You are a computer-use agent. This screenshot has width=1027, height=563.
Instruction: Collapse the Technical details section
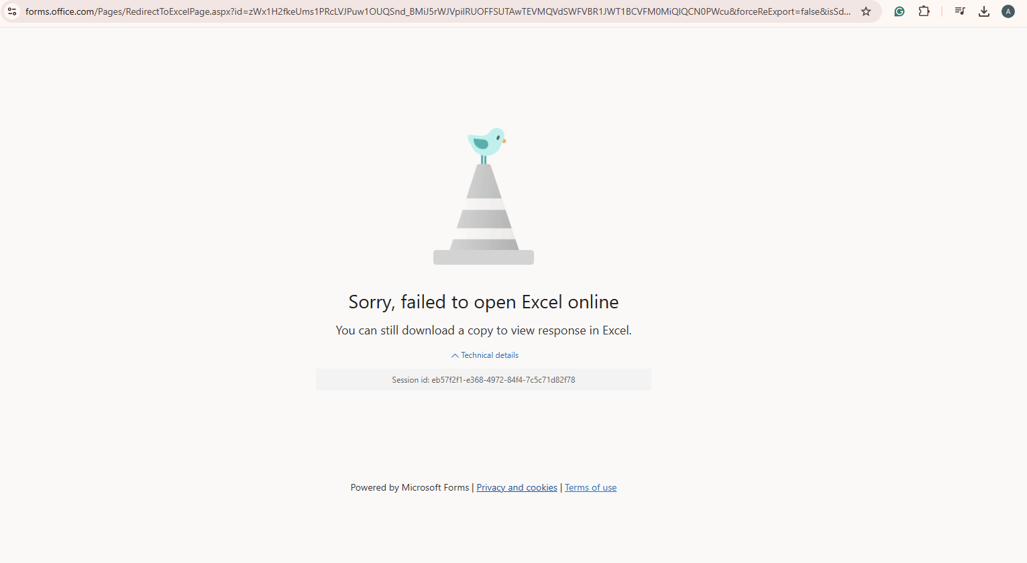[x=485, y=355]
